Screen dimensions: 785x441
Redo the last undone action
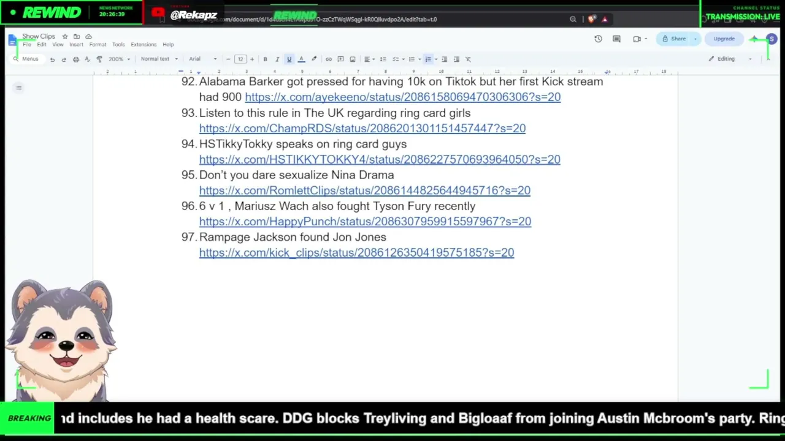[64, 59]
